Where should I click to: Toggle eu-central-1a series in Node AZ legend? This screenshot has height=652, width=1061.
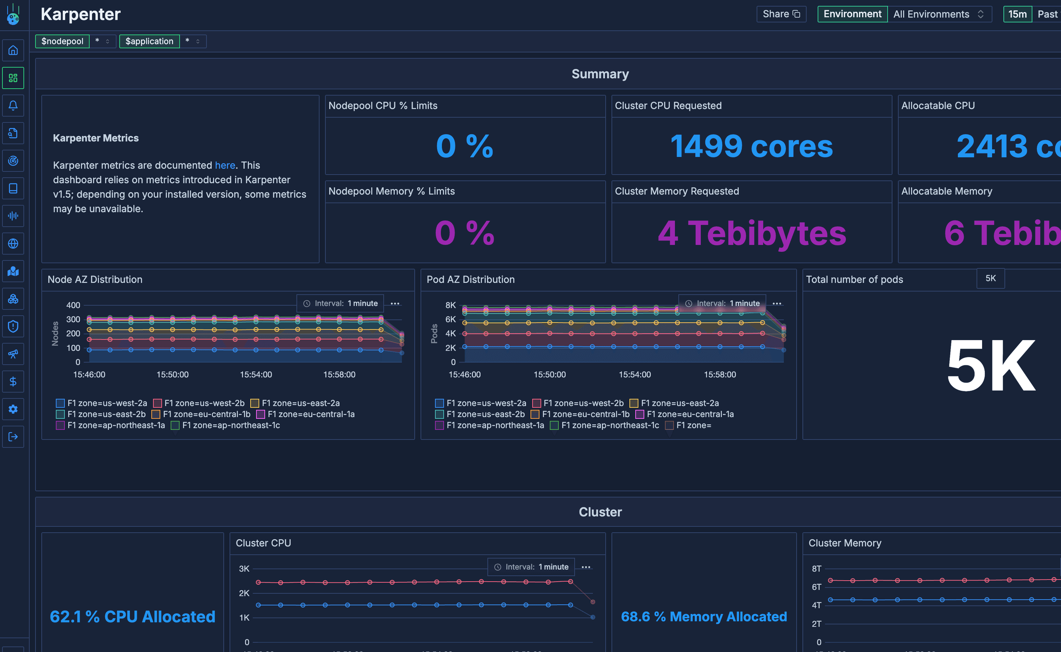305,414
